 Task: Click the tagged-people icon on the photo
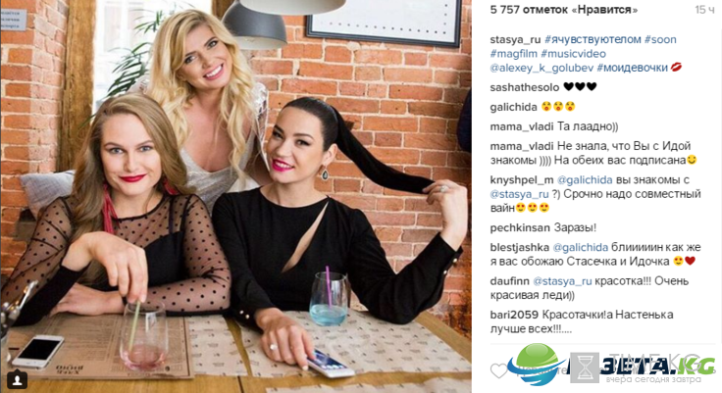(18, 379)
